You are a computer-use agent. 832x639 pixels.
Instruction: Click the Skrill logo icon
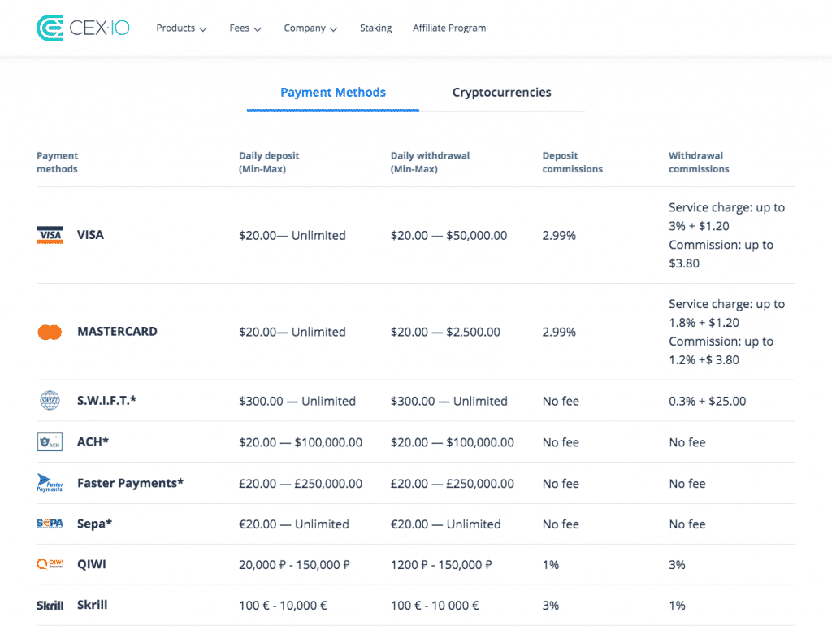point(50,606)
